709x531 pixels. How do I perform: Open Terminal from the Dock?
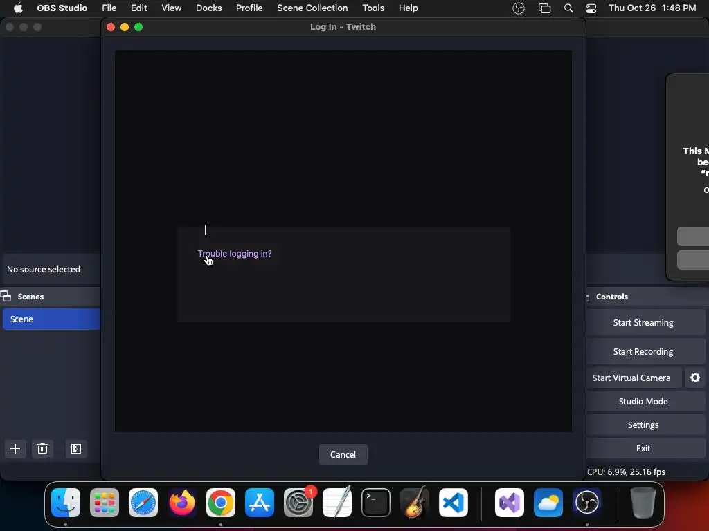376,503
